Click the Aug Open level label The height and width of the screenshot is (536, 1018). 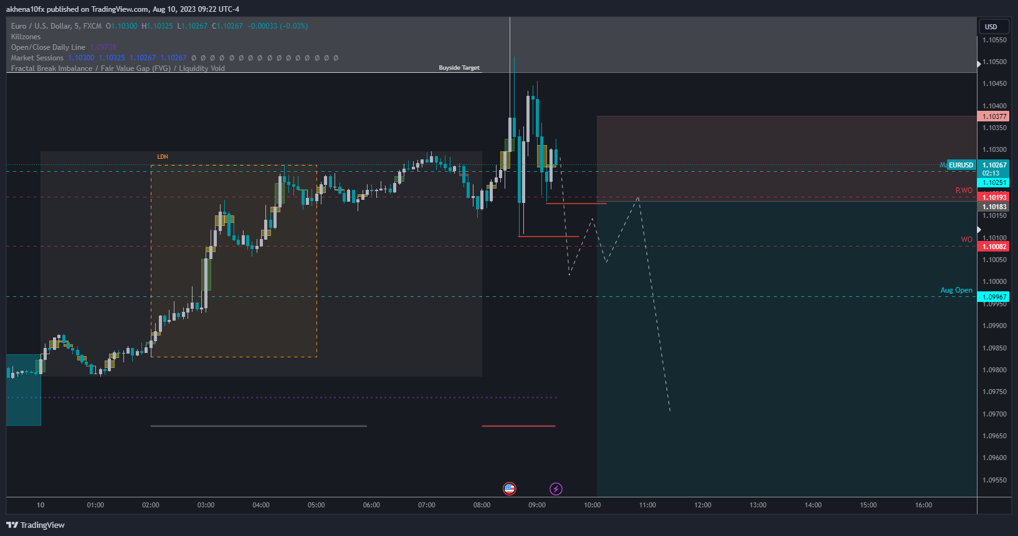click(x=956, y=290)
